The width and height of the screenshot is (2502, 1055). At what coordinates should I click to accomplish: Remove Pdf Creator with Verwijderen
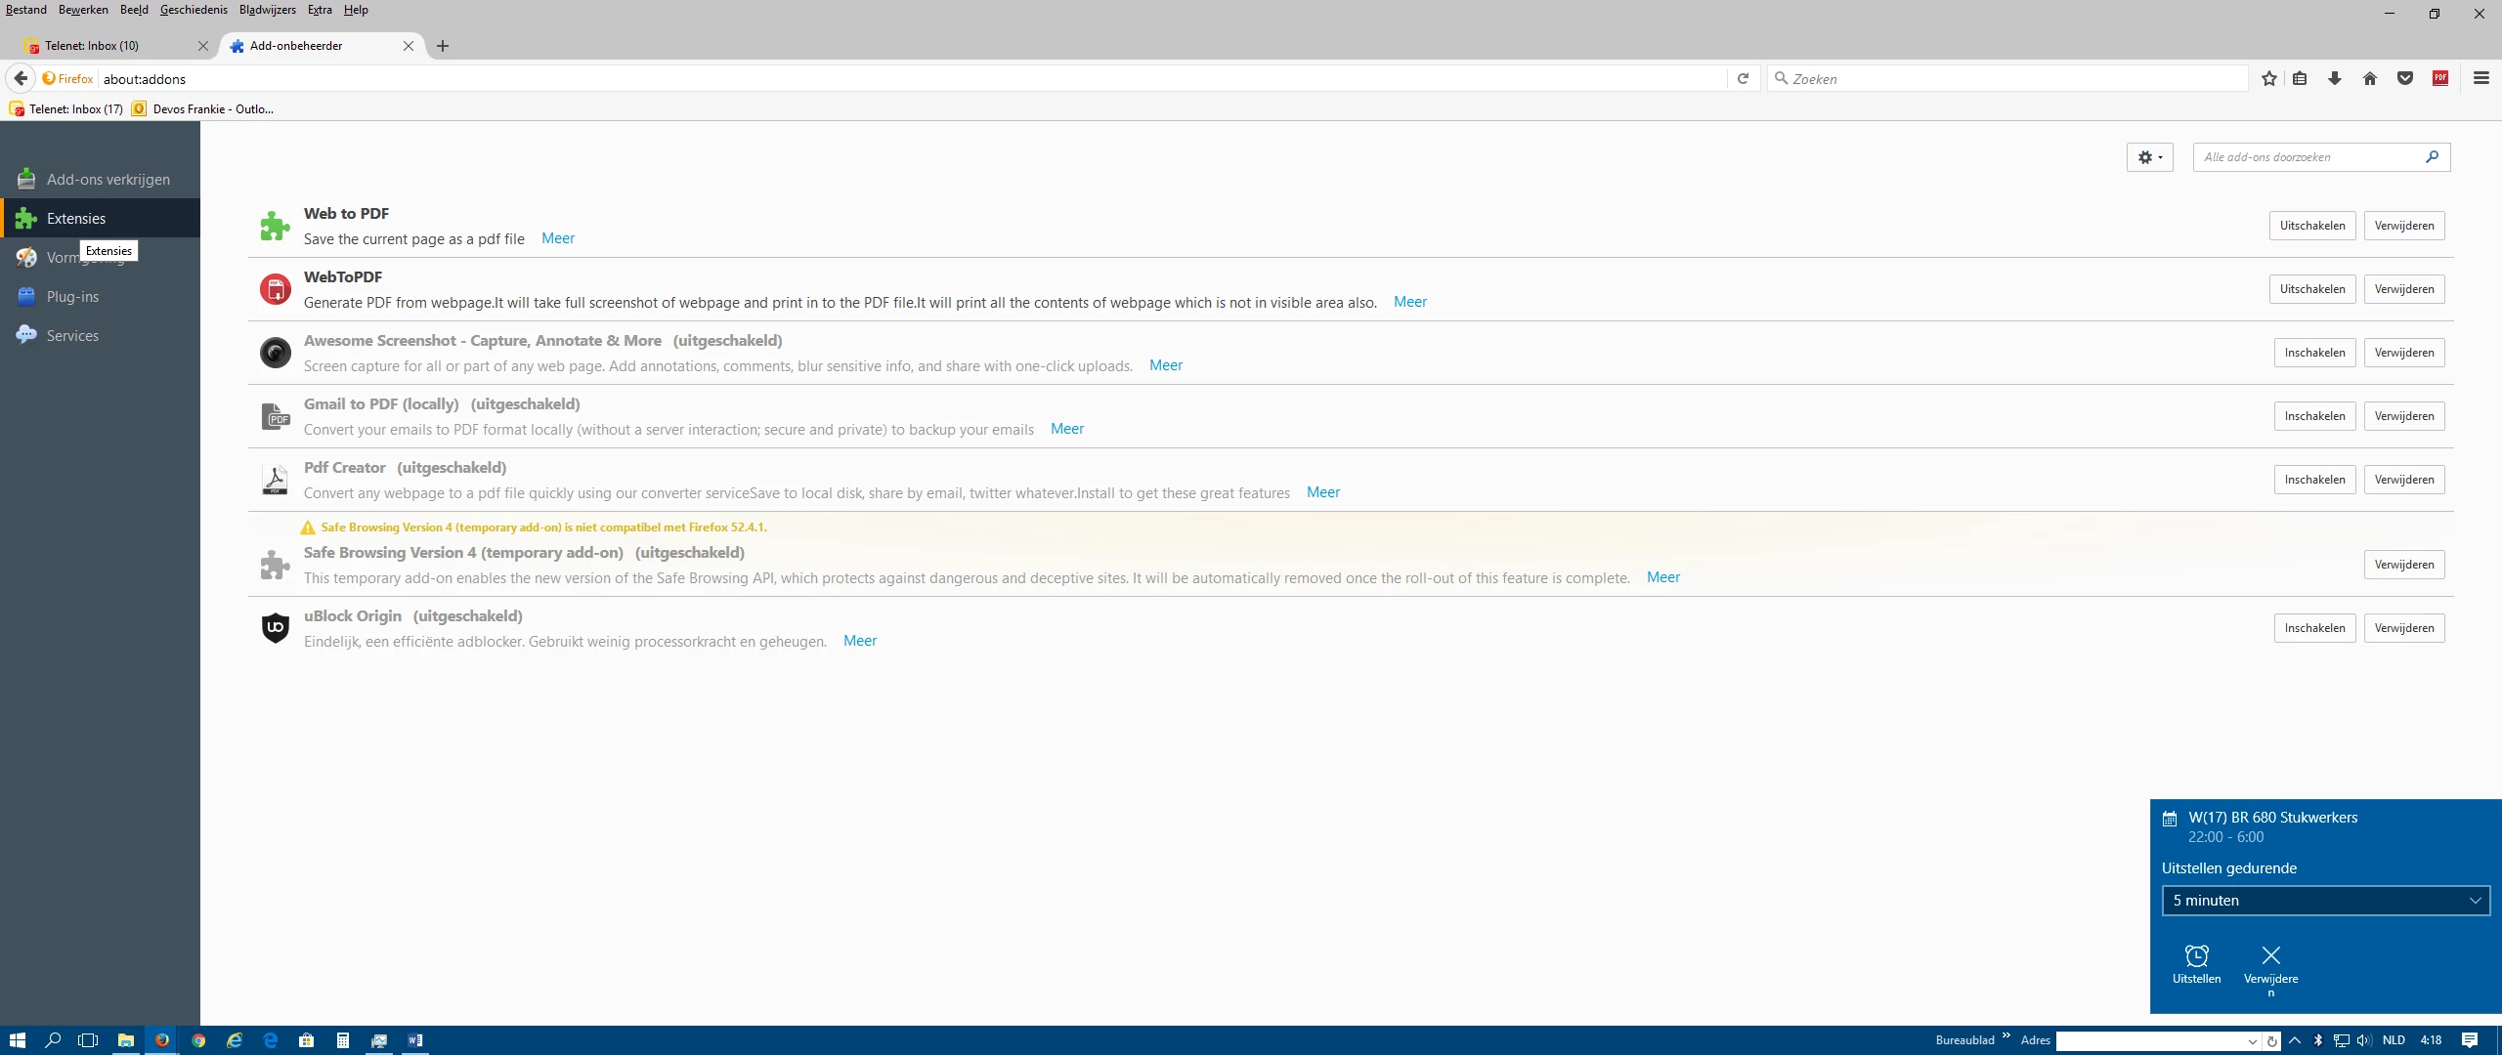2403,480
